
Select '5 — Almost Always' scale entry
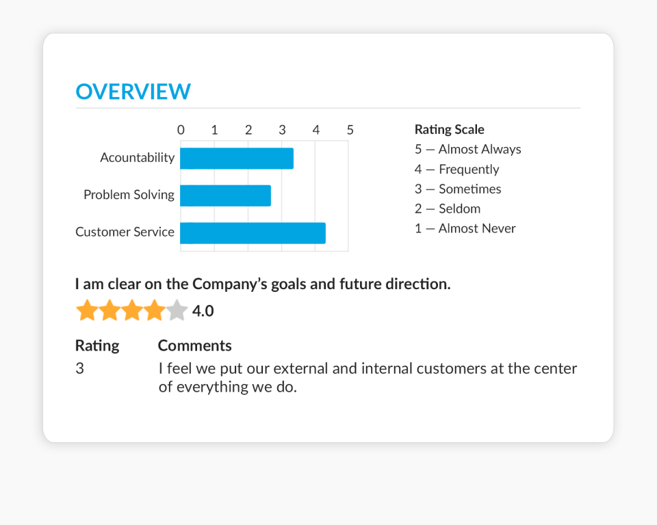coord(467,149)
